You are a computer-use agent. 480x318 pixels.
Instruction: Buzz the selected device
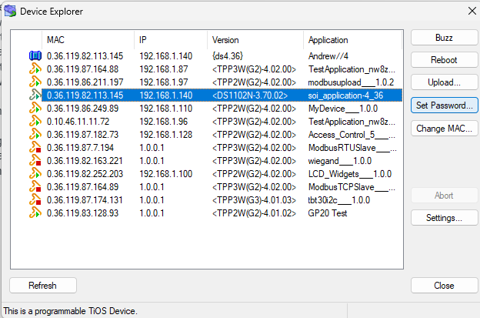point(444,38)
